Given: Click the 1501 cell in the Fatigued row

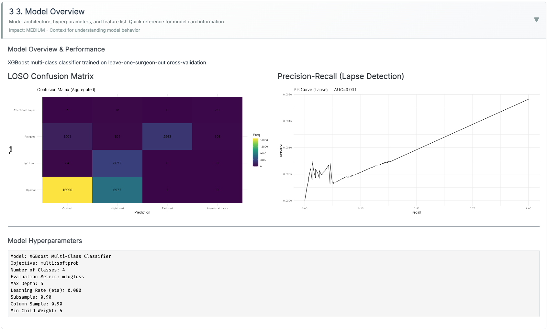Looking at the screenshot, I should coord(67,137).
